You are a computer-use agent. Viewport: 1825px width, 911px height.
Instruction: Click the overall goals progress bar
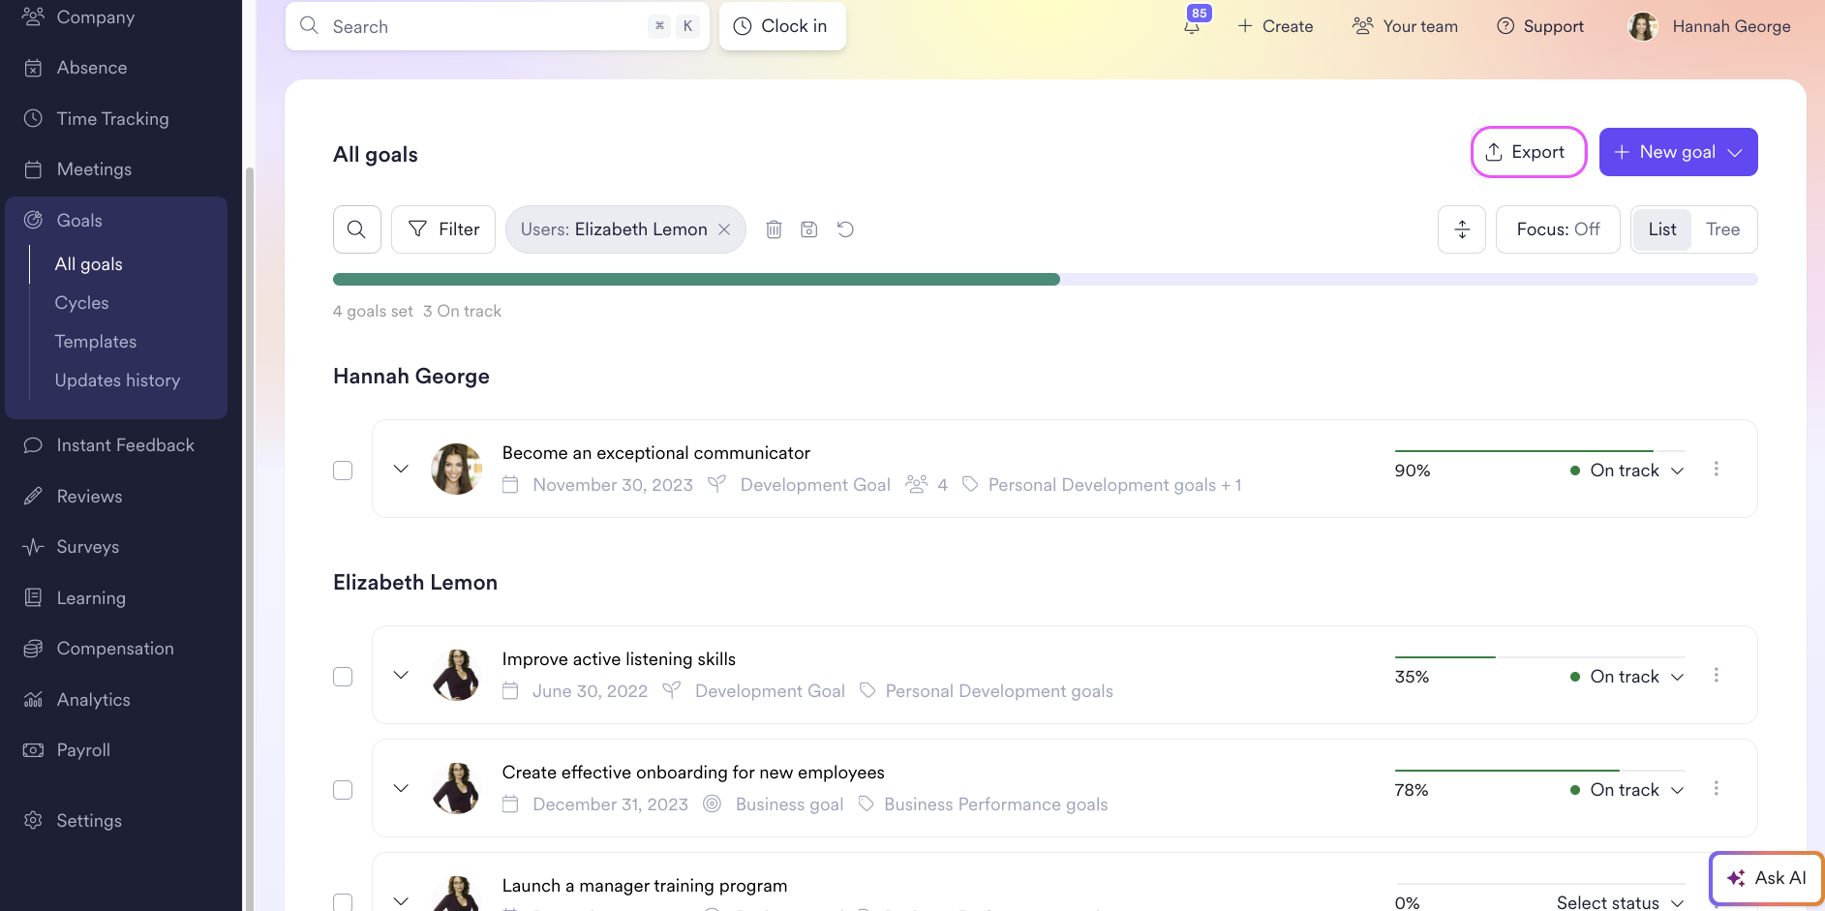click(1045, 280)
